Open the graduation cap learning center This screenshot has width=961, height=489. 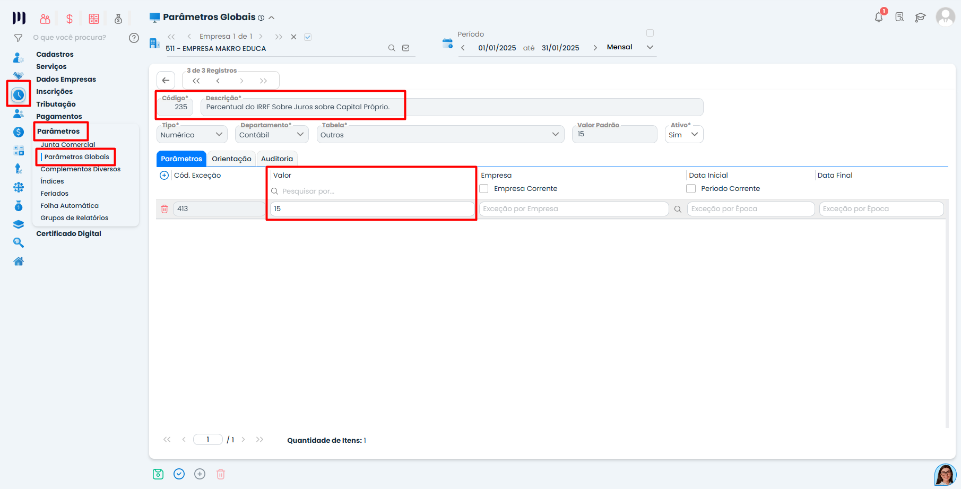921,16
